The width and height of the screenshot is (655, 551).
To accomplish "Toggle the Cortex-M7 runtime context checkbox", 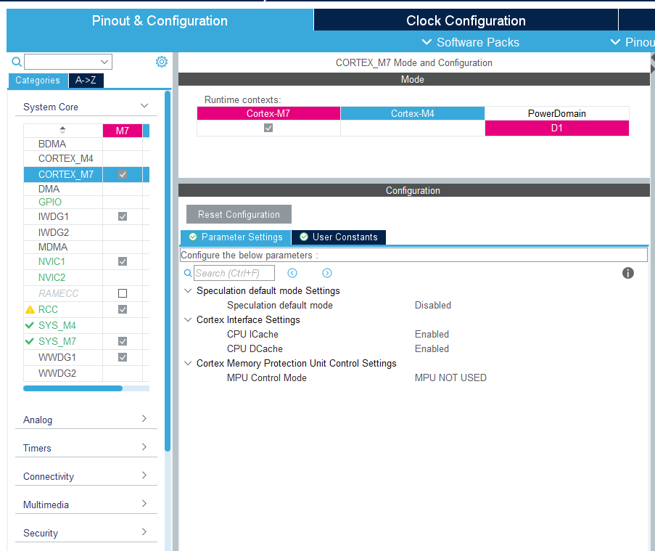I will click(268, 127).
